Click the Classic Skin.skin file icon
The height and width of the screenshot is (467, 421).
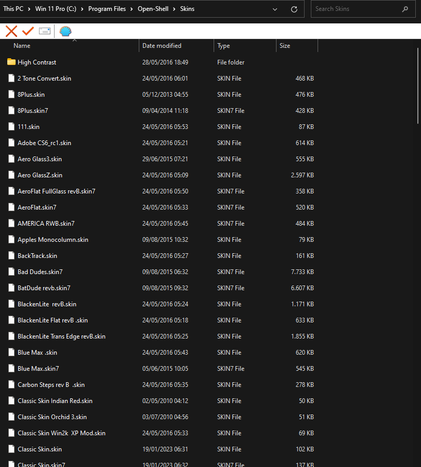click(x=11, y=449)
